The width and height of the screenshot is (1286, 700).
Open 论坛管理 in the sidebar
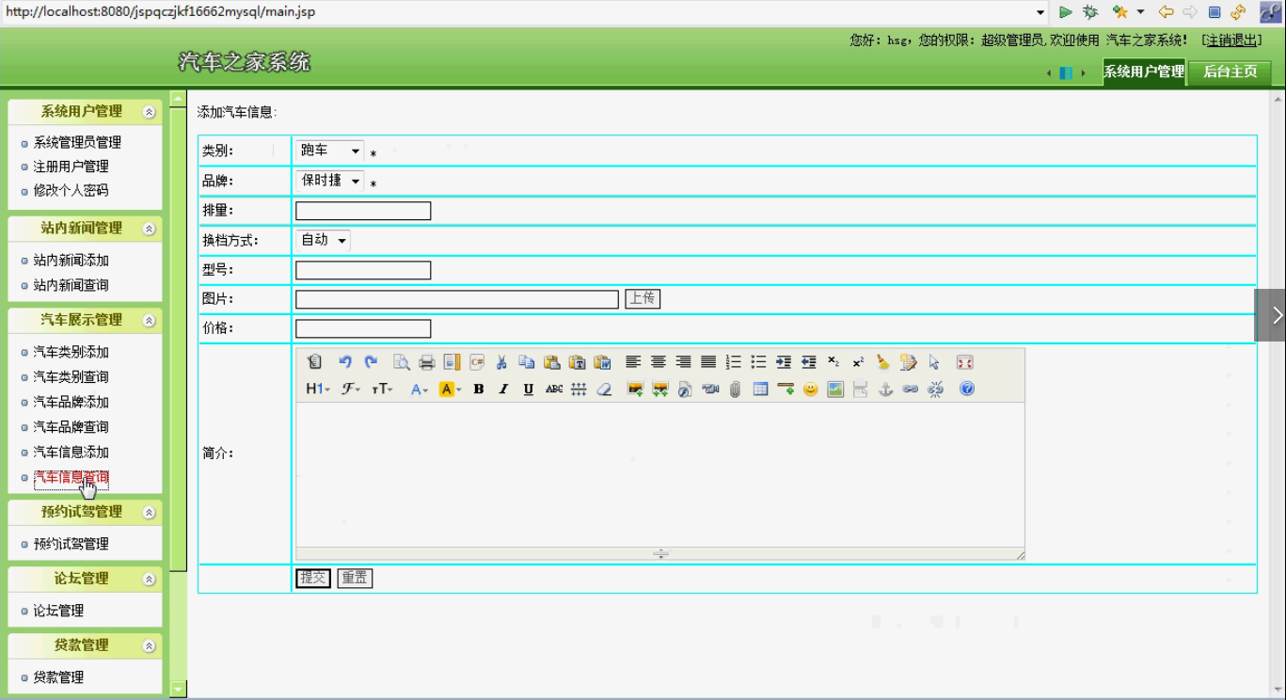(58, 611)
